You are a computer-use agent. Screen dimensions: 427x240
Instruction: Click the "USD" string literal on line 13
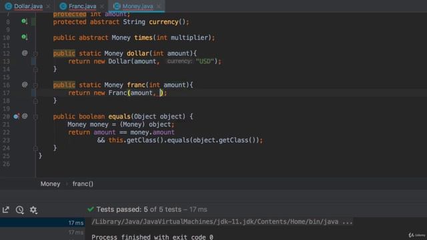click(205, 61)
